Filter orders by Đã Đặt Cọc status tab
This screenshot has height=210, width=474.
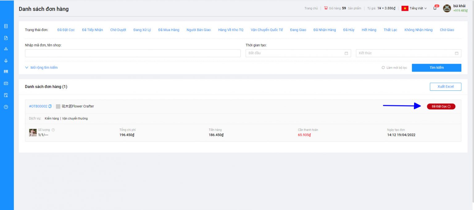tap(66, 30)
